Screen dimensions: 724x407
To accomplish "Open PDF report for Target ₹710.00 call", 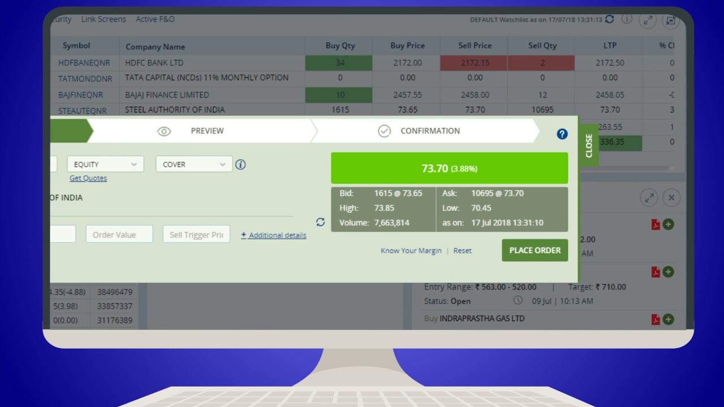I will click(x=656, y=272).
